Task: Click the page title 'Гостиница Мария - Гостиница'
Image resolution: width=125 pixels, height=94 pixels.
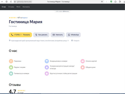Action: 58,2
